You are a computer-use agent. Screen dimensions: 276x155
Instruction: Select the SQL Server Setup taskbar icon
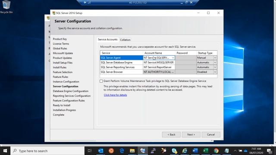143,151
